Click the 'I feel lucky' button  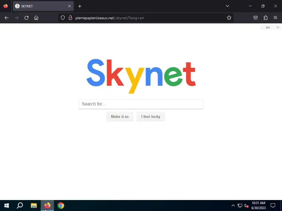(x=151, y=116)
